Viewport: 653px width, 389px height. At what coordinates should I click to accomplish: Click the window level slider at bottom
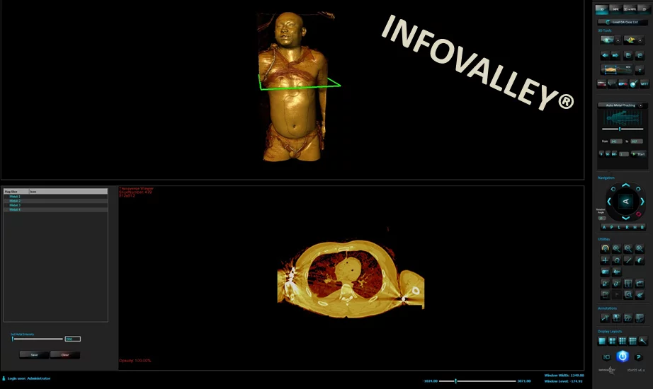coord(477,381)
